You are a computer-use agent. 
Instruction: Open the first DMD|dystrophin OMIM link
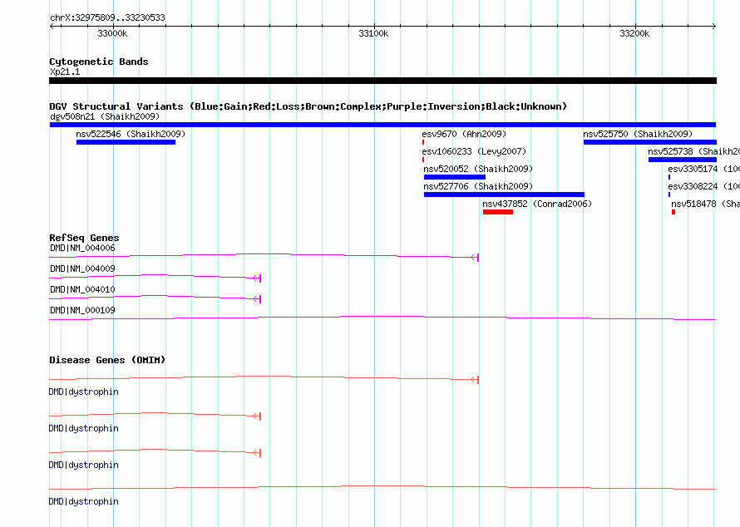tap(83, 392)
